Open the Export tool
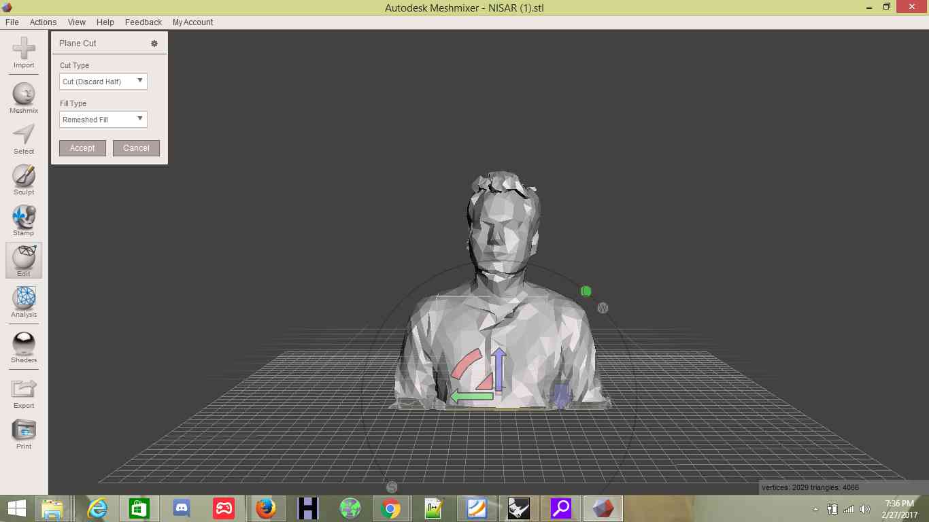Image resolution: width=929 pixels, height=522 pixels. (24, 393)
